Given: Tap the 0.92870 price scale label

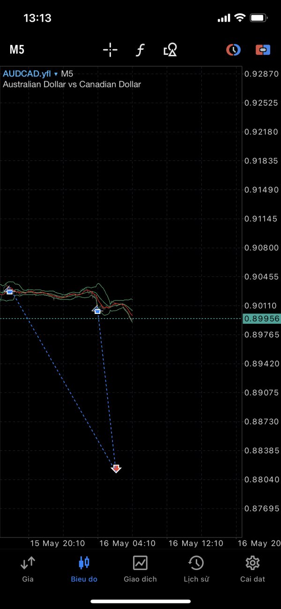Looking at the screenshot, I should tap(262, 74).
